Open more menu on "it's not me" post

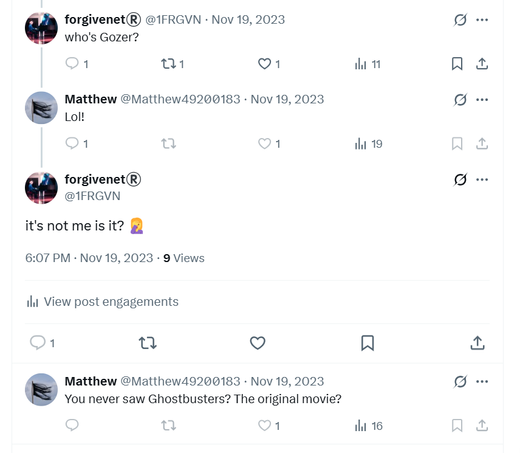[482, 179]
